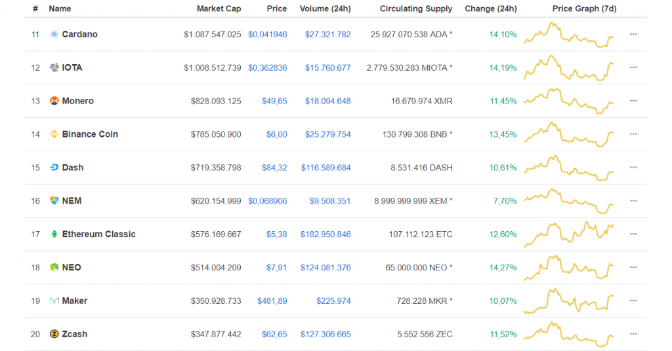Open the NEO coin name link
Viewport: 672px width, 351px height.
pos(71,268)
